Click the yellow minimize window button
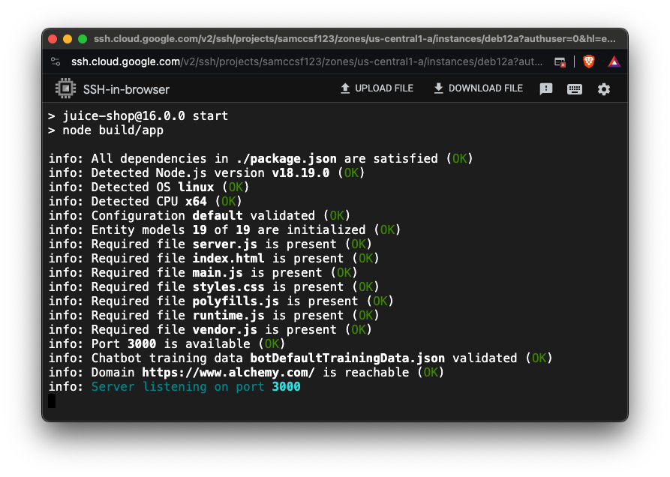 [68, 39]
